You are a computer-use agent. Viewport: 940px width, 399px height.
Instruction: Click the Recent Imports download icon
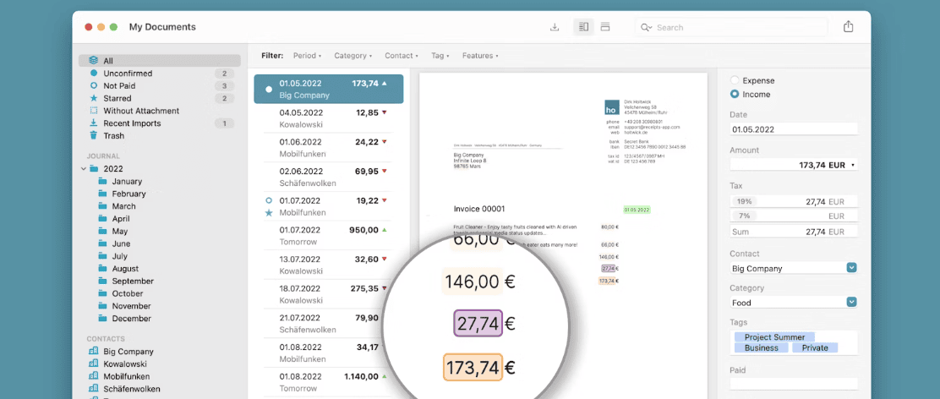pyautogui.click(x=93, y=123)
